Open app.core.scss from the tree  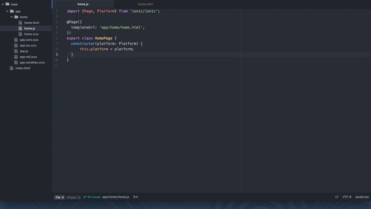tap(29, 40)
